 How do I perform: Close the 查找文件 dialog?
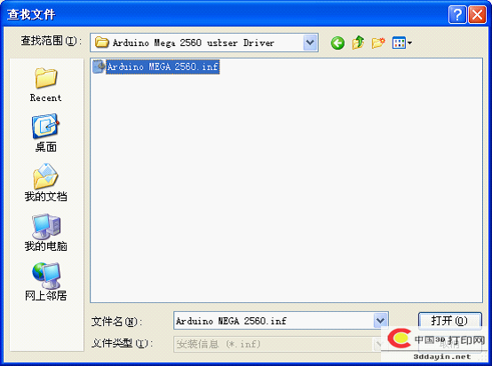(477, 14)
